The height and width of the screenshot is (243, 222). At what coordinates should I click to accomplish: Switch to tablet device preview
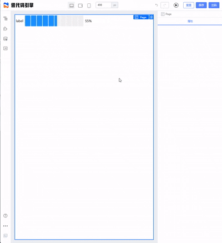80,6
